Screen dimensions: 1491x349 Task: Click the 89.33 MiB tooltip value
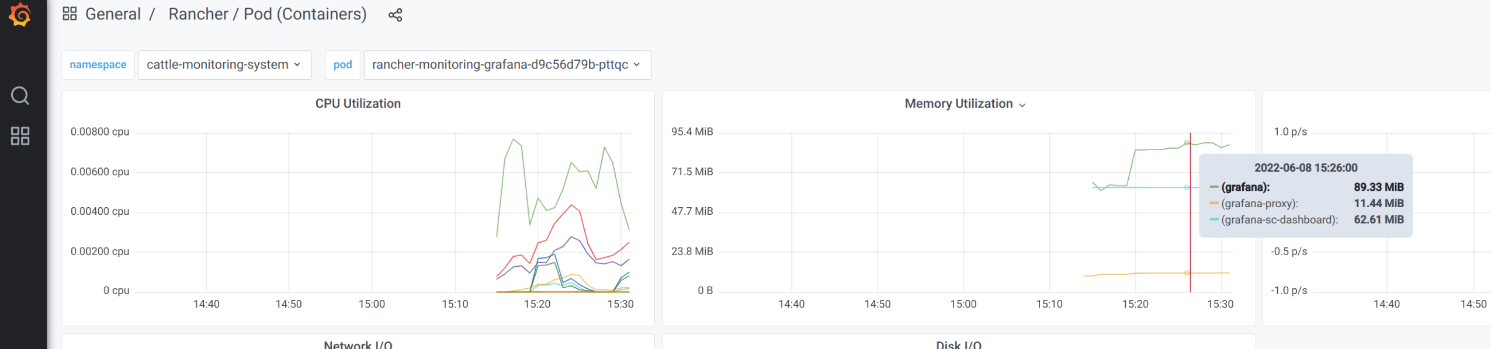(1379, 187)
